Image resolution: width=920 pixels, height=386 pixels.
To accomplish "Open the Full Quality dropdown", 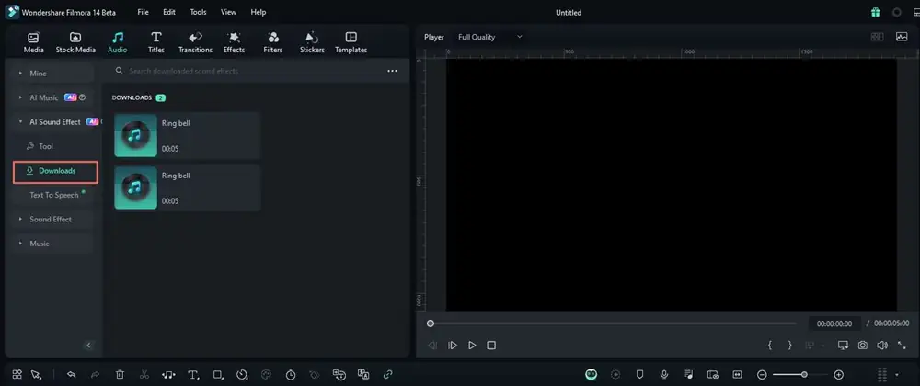I will pyautogui.click(x=490, y=37).
